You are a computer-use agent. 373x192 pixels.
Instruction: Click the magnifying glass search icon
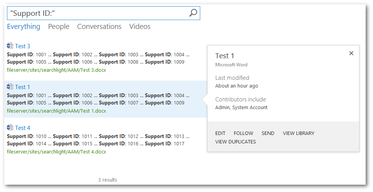tap(193, 13)
